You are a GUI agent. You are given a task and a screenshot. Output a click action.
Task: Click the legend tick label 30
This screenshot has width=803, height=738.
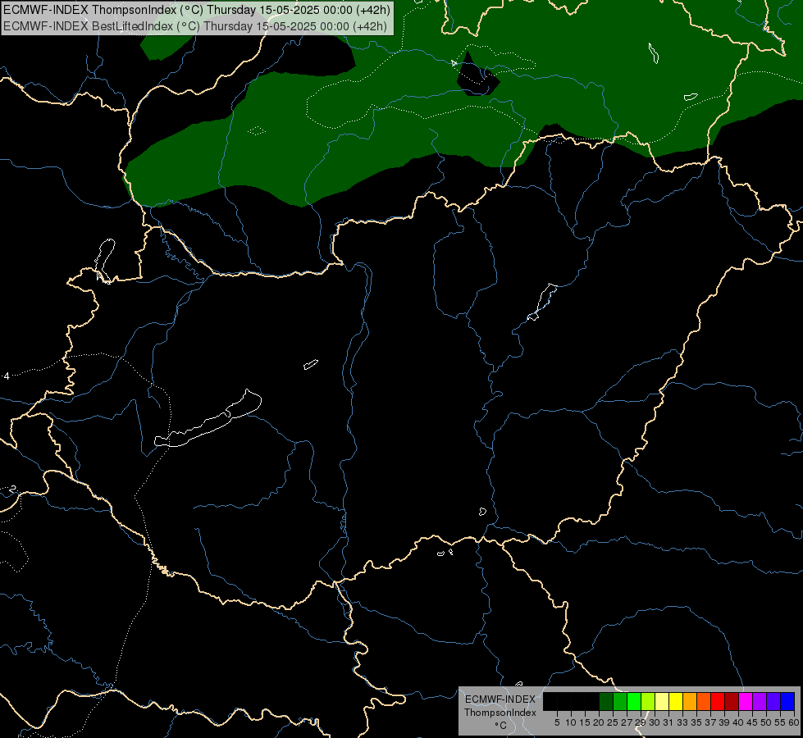click(655, 722)
